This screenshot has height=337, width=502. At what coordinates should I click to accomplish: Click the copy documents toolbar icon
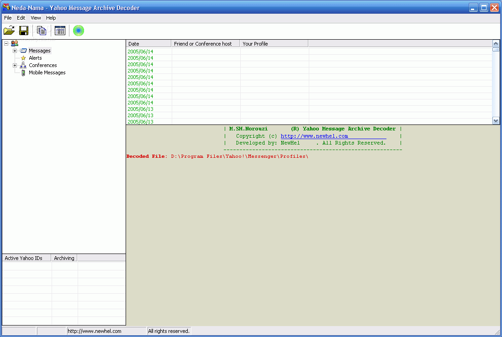click(x=41, y=31)
